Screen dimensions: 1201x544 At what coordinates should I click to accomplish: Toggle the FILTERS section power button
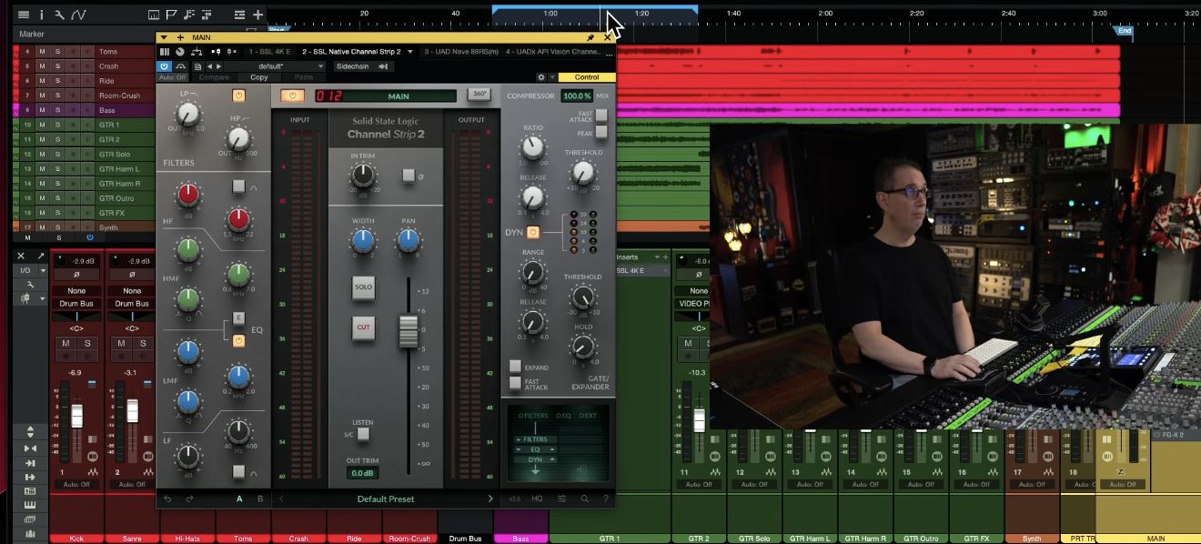(238, 95)
